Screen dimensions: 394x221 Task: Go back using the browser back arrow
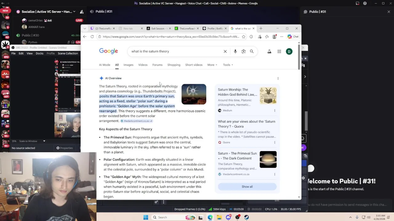pos(85,37)
